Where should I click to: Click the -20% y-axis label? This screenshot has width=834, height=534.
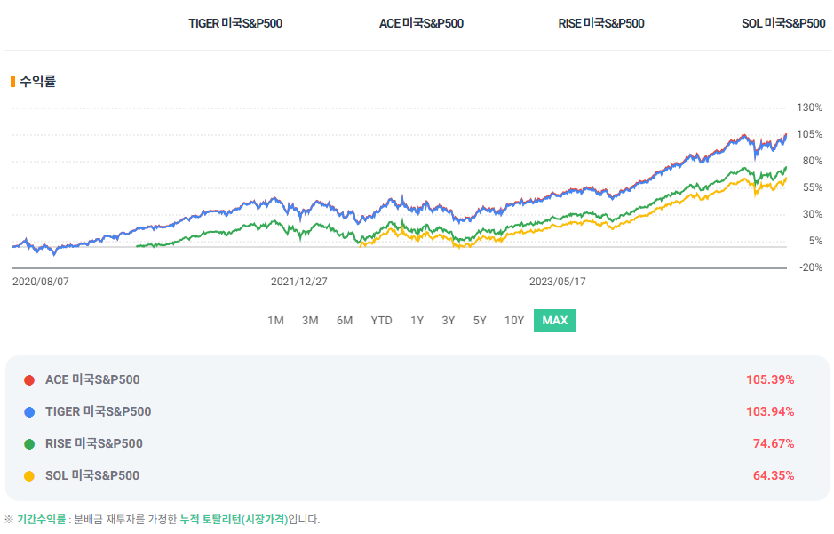tap(811, 267)
